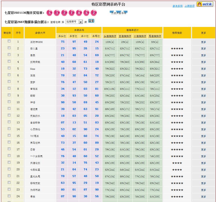Click the four-star rating in row 19
This screenshot has height=202, width=216.
pyautogui.click(x=177, y=163)
